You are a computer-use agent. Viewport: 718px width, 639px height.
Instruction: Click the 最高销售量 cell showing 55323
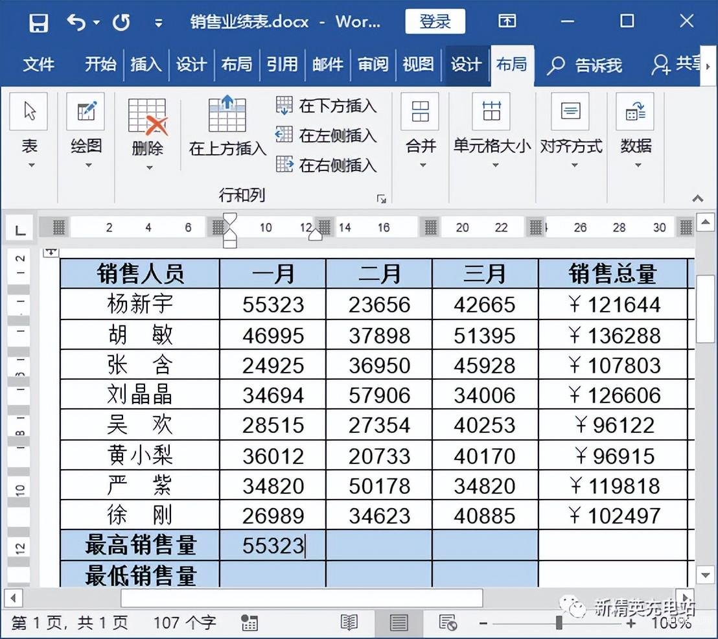[273, 545]
